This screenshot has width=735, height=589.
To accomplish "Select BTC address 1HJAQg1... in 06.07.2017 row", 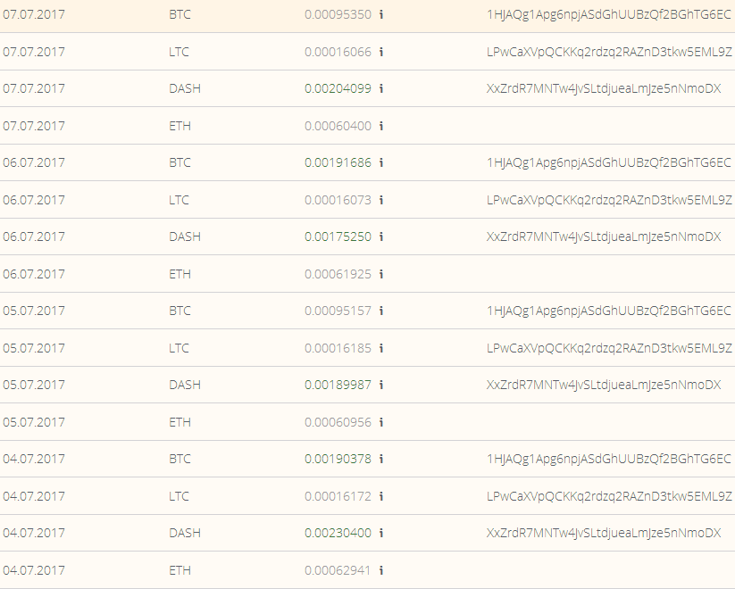I will click(x=609, y=163).
